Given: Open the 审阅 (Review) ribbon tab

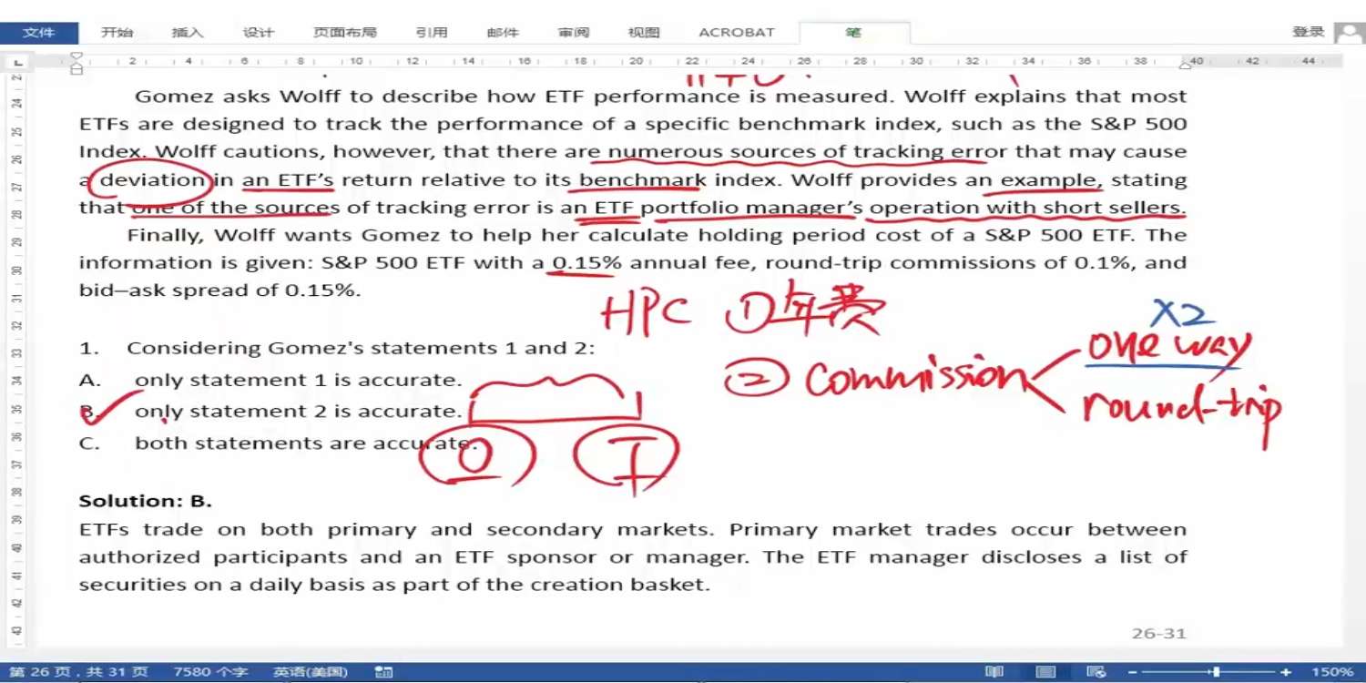Looking at the screenshot, I should pos(574,33).
